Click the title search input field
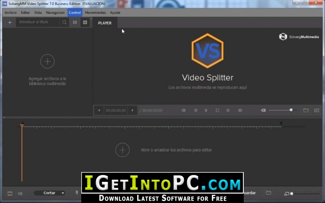Image resolution: width=325 pixels, height=203 pixels. click(38, 22)
